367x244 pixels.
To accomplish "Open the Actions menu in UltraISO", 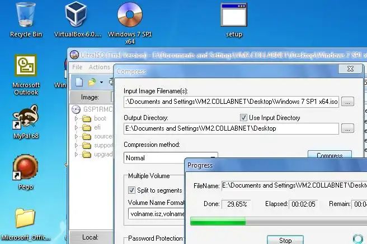I will click(100, 67).
